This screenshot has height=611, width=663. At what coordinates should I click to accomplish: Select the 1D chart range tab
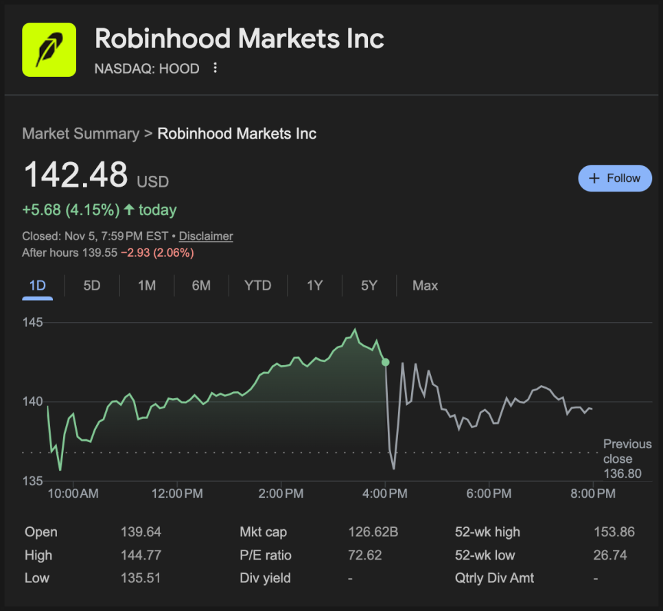37,286
